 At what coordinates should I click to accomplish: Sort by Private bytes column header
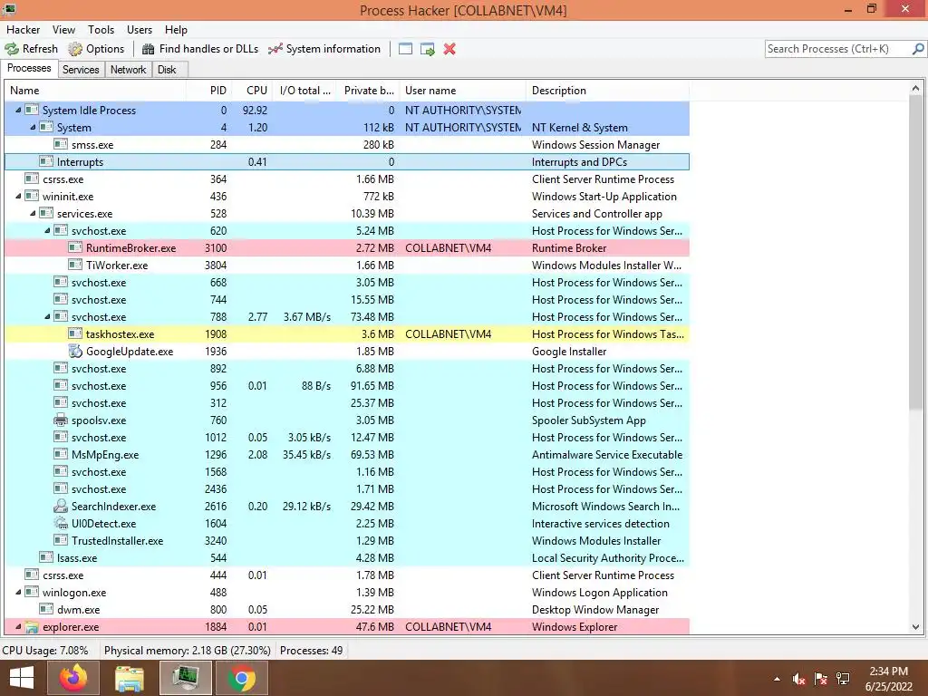tap(368, 91)
